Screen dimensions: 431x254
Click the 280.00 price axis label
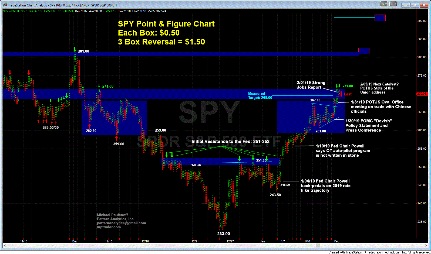[422, 57]
